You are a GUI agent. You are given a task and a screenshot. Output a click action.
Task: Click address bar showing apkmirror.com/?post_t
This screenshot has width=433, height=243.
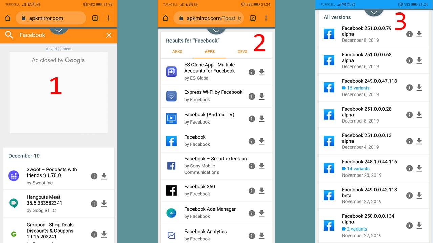[208, 18]
